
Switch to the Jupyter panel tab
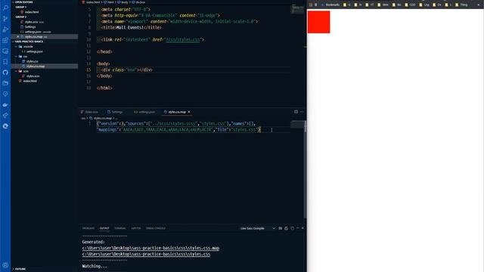coord(136,228)
